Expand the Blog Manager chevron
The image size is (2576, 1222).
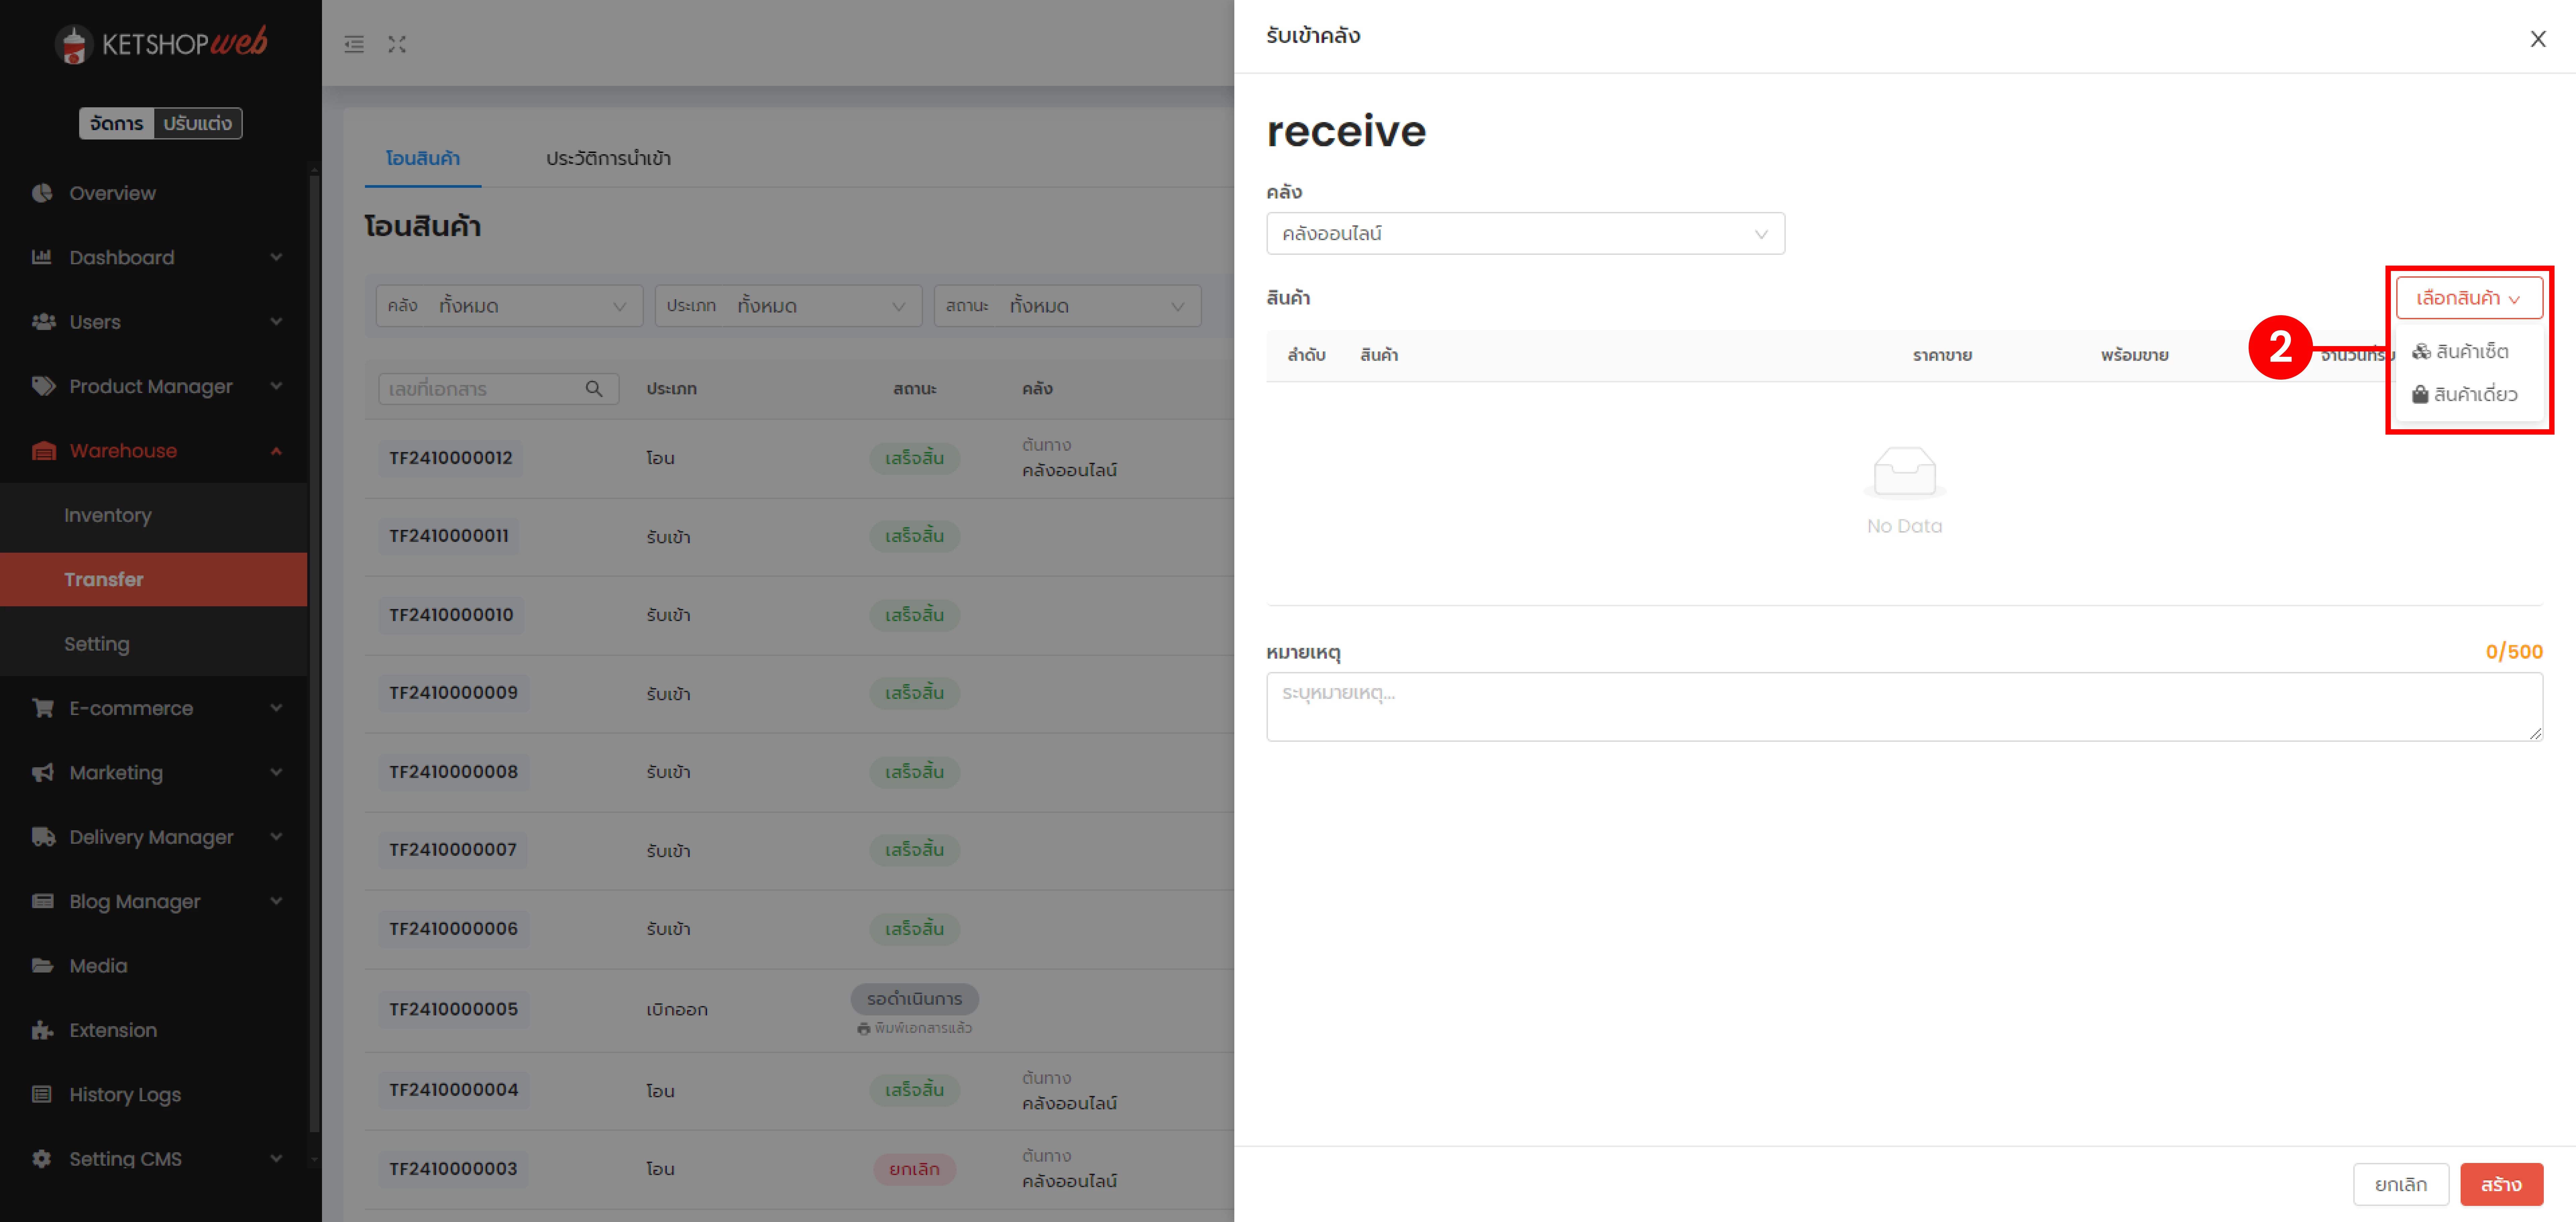coord(276,901)
